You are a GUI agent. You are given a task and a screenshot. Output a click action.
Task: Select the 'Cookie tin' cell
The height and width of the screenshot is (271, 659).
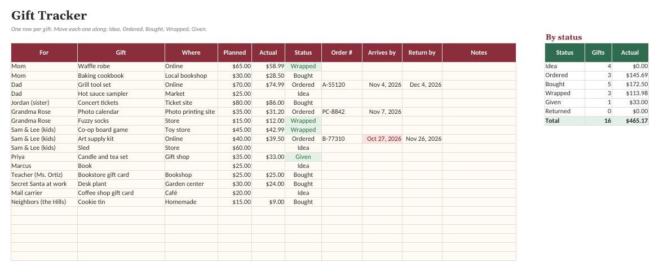point(121,202)
